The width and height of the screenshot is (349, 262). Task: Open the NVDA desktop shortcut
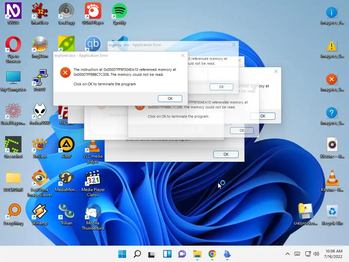13,13
